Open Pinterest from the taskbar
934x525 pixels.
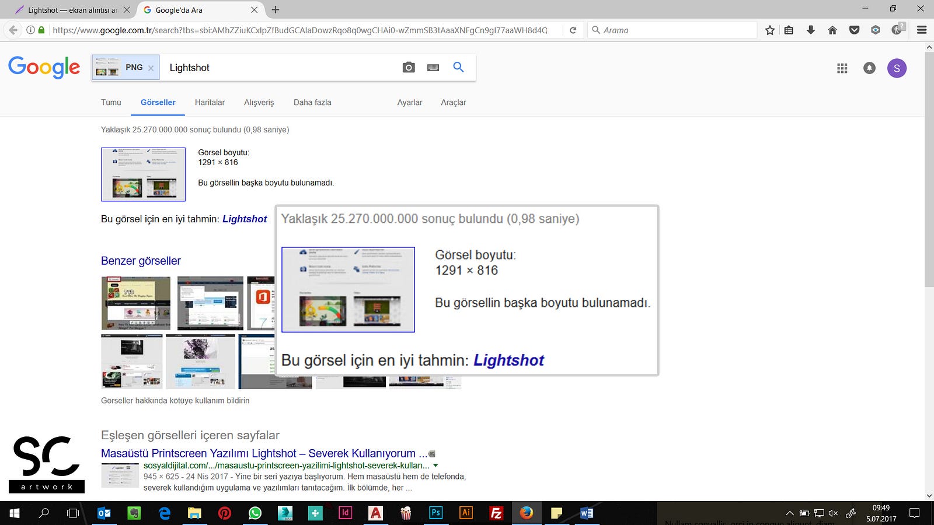click(x=224, y=513)
